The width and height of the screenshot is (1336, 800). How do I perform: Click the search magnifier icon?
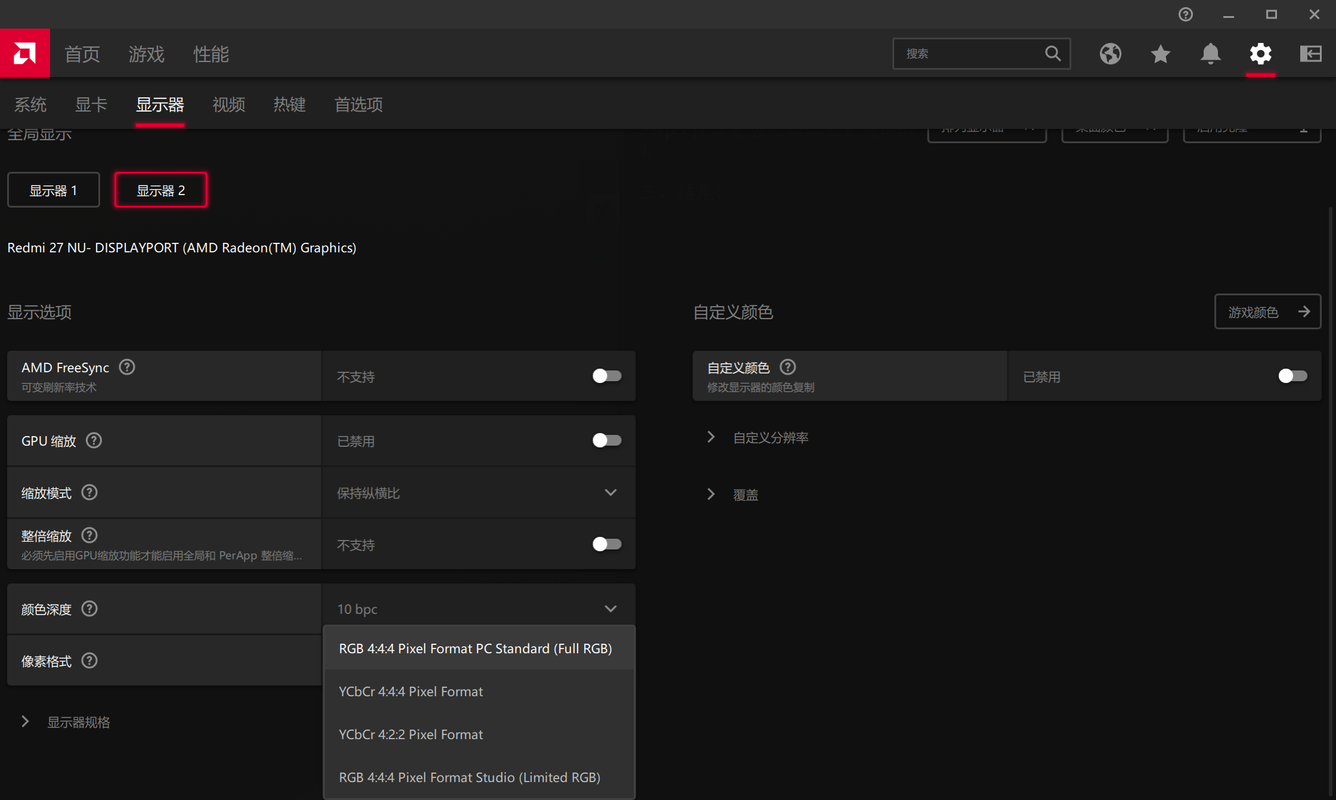pyautogui.click(x=1053, y=54)
